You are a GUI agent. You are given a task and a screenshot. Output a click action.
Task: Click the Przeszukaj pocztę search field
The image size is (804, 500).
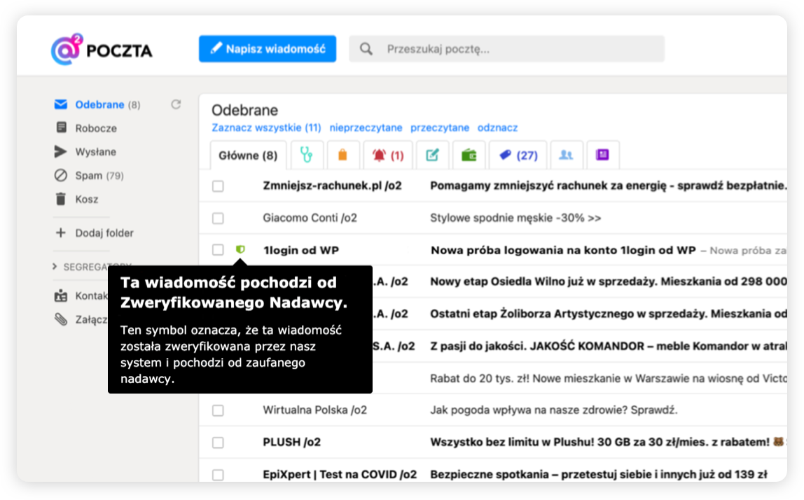(x=506, y=49)
